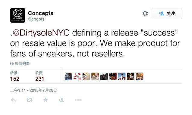Image resolution: width=192 pixels, height=115 pixels.
Task: Open the first user avatar in likers row
Action: click(68, 76)
